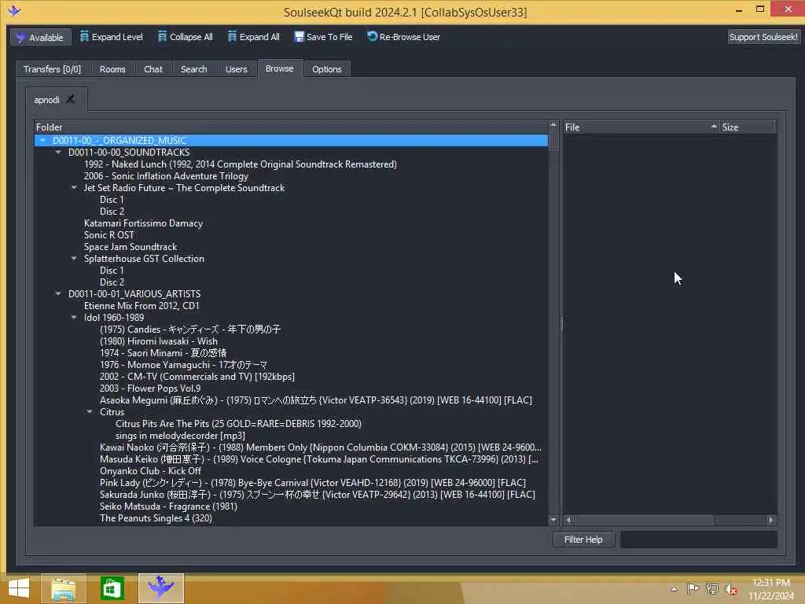This screenshot has width=805, height=604.
Task: Open the Transfers [0/0] tab
Action: tap(53, 69)
